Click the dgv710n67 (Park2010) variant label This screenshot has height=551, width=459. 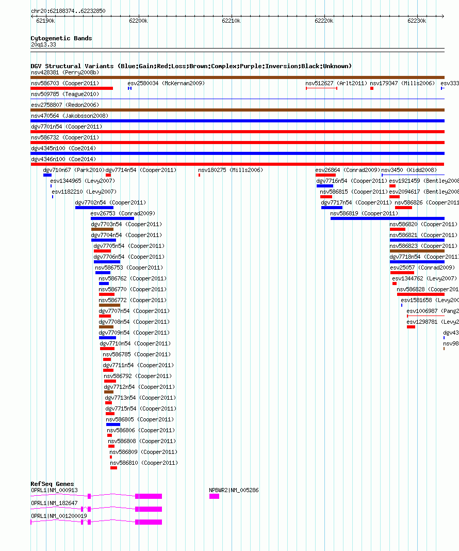click(74, 170)
